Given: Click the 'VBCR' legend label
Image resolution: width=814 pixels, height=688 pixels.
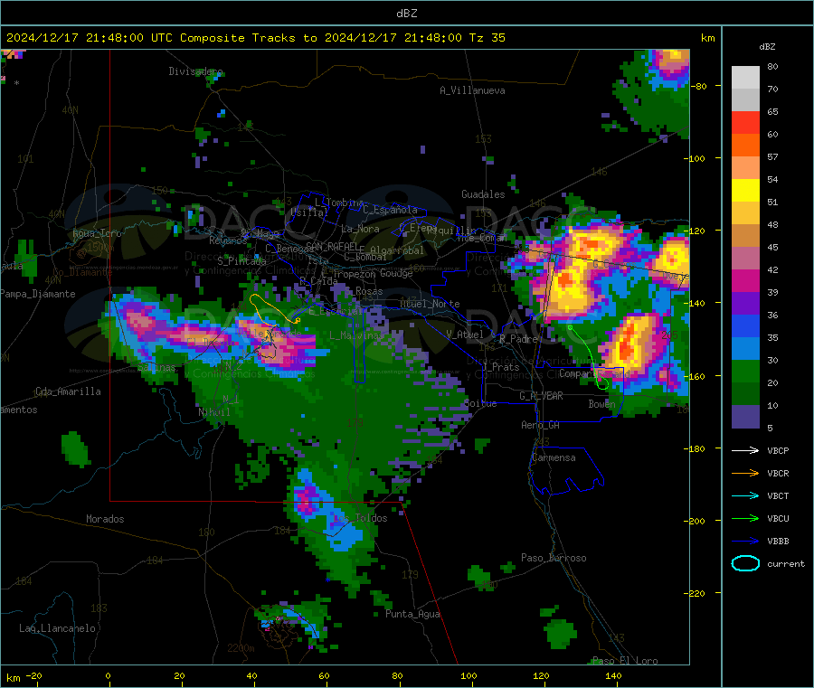Looking at the screenshot, I should click(778, 473).
